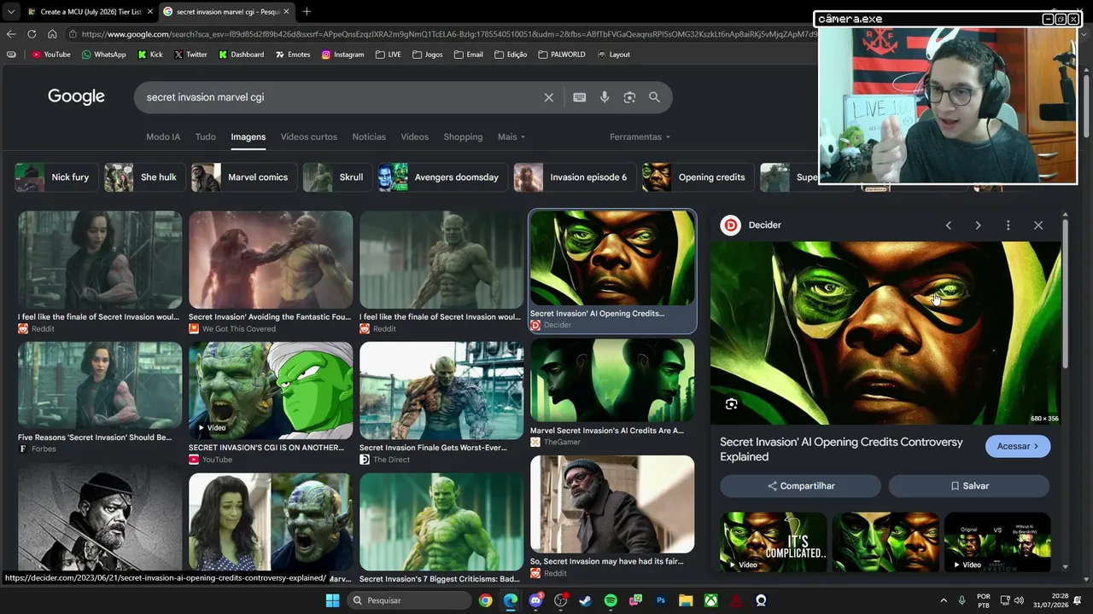Screen dimensions: 1093x614
Task: Expand the Ferramentas tools dropdown
Action: [640, 137]
